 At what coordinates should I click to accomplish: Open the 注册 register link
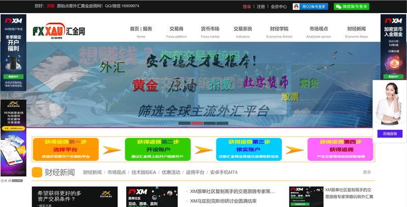click(260, 7)
